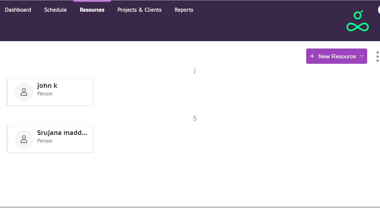
Task: Click the green infinity logo icon
Action: [358, 21]
